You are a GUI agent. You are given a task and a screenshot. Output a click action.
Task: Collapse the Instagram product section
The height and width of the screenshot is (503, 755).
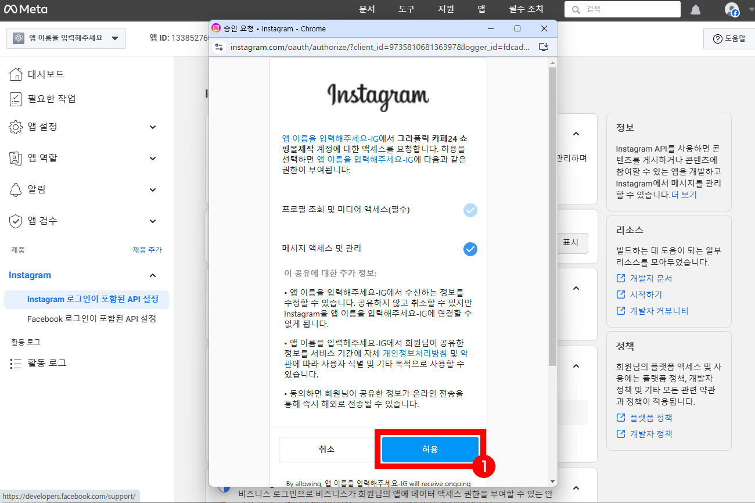point(153,275)
